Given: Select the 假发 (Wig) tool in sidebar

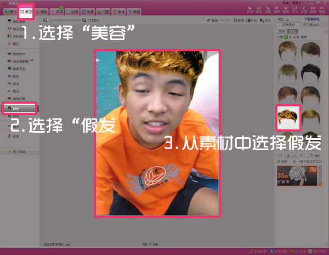Looking at the screenshot, I should click(19, 109).
